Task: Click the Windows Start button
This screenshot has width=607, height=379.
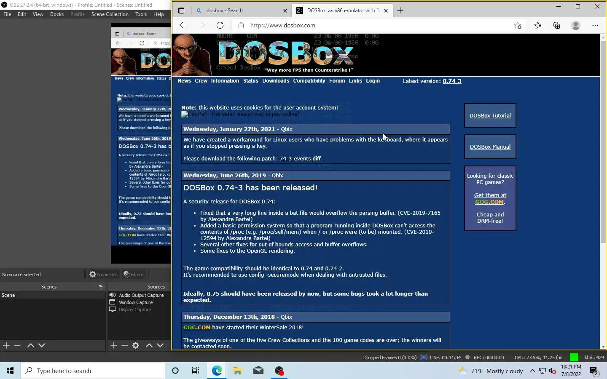Action: [10, 371]
